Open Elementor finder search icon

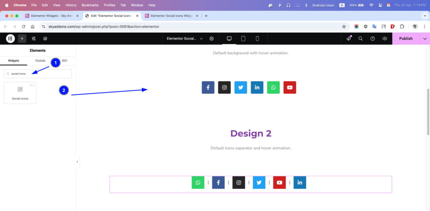click(x=361, y=39)
